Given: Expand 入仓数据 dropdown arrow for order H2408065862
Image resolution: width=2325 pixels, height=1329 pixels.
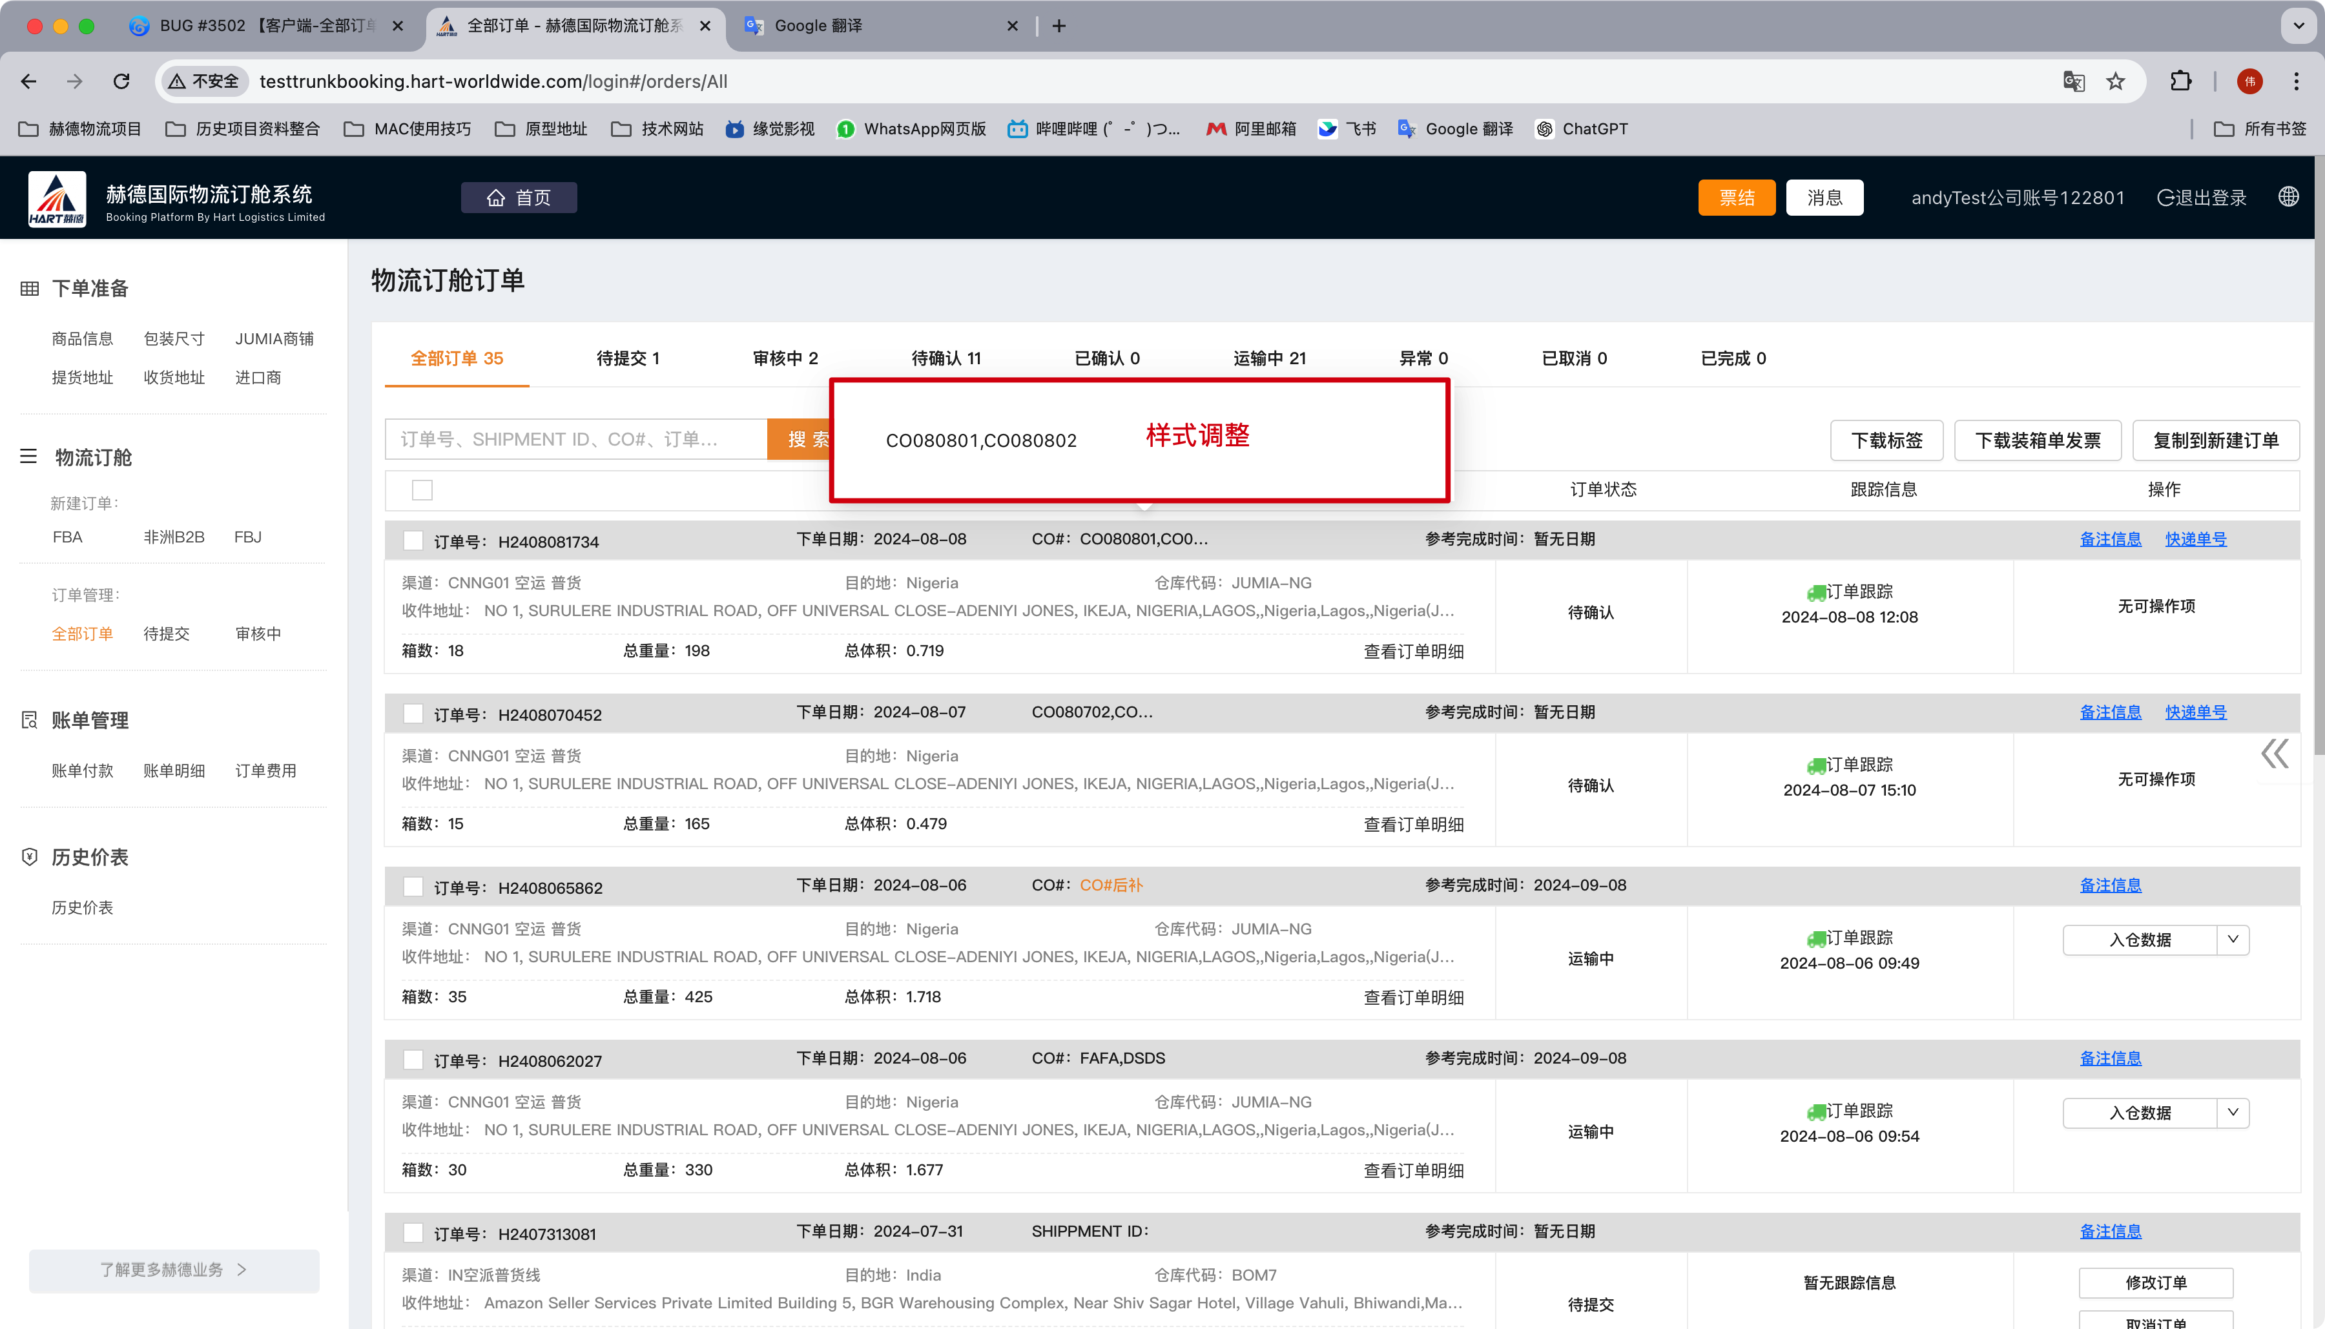Looking at the screenshot, I should click(x=2233, y=939).
